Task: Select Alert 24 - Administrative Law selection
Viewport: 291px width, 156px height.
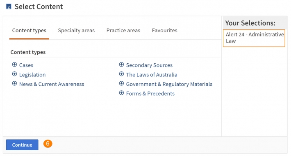Action: tap(254, 38)
